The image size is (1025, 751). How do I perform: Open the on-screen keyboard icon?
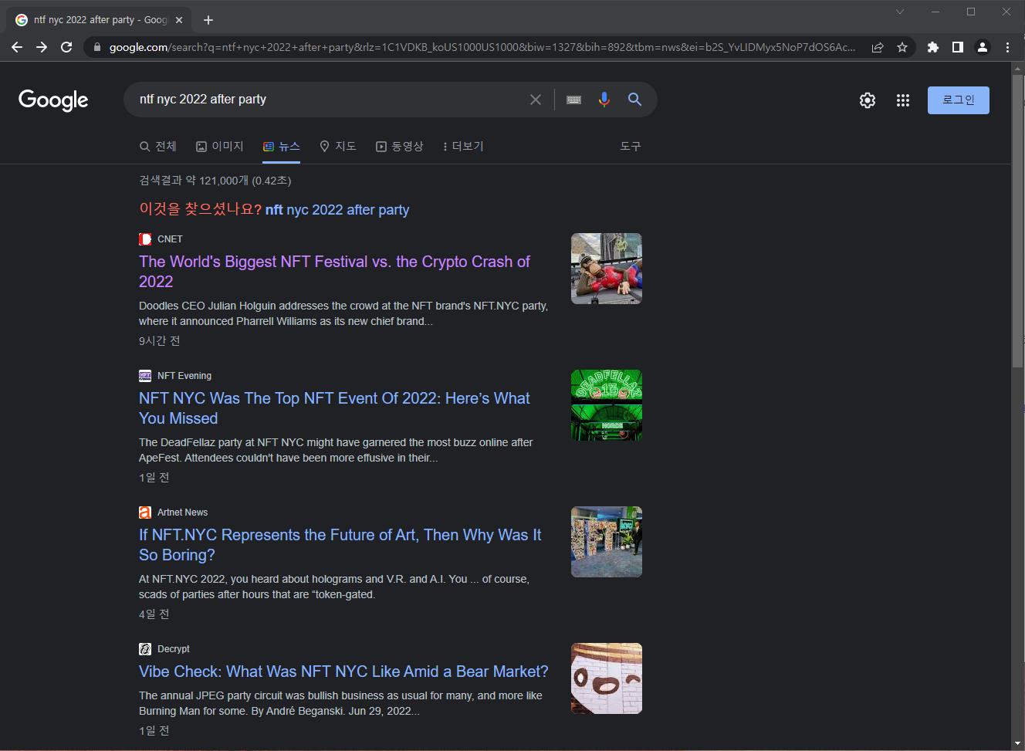[573, 100]
